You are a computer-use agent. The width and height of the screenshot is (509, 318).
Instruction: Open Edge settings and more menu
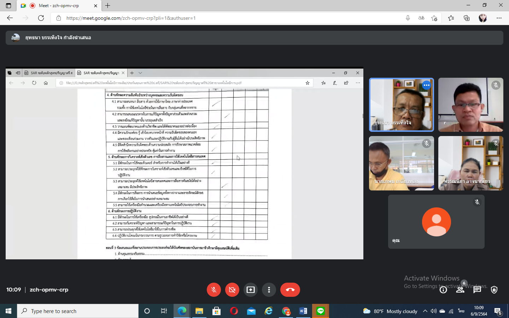click(x=499, y=18)
